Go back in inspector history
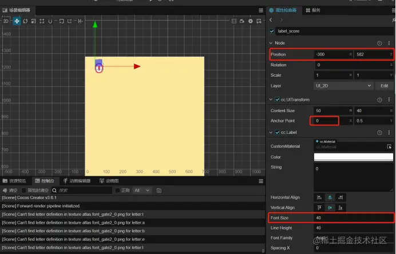The image size is (396, 254). [271, 20]
